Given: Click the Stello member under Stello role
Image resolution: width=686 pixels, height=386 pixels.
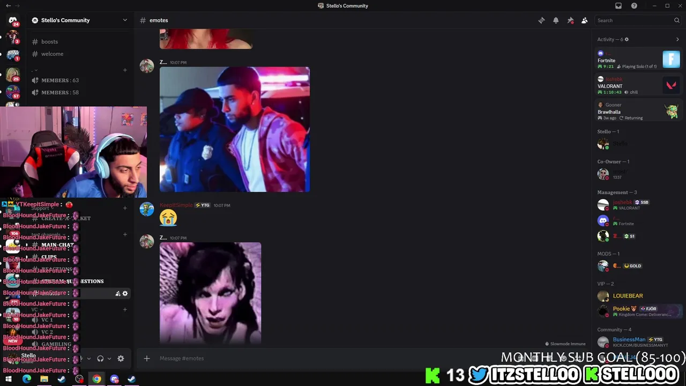Looking at the screenshot, I should (x=639, y=144).
